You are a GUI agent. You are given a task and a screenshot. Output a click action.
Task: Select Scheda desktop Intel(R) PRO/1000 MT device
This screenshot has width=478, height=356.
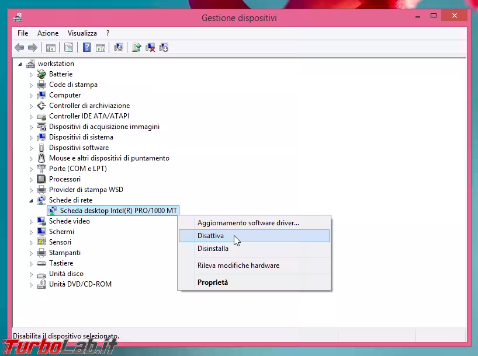[x=118, y=211]
